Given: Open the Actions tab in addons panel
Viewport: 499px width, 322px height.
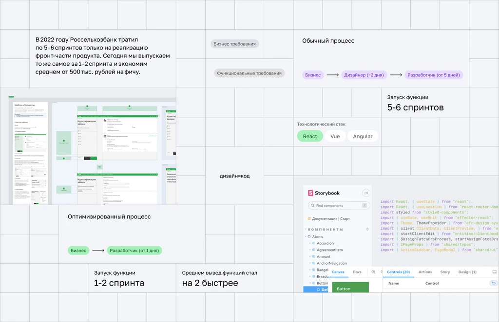Looking at the screenshot, I should pos(425,272).
